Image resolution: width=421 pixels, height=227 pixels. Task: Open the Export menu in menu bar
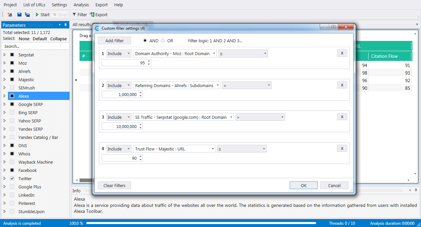point(101,5)
